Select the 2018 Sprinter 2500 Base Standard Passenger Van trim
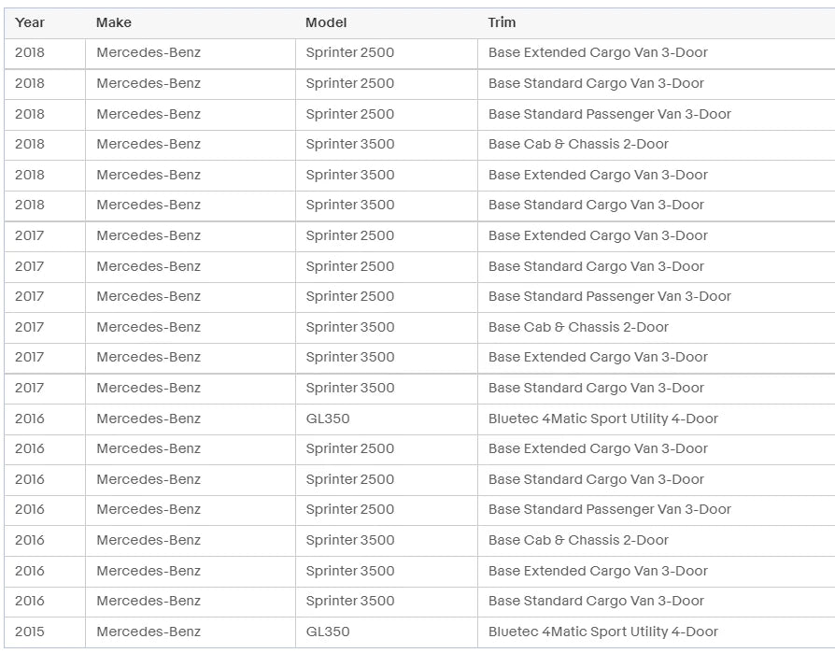 (x=610, y=114)
